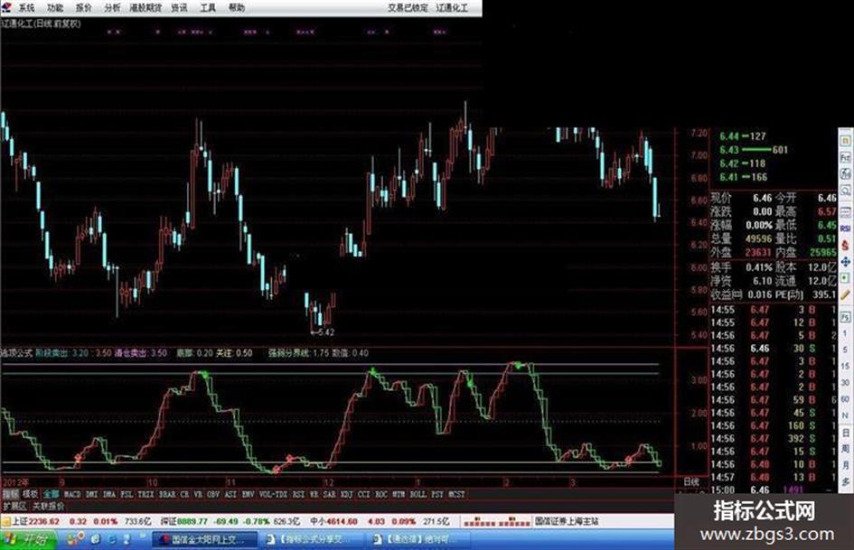Open the 资讯 menu
The image size is (854, 550).
[x=179, y=7]
